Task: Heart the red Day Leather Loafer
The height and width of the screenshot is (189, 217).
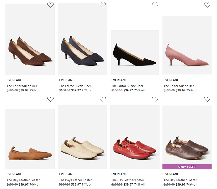Action: (155, 99)
